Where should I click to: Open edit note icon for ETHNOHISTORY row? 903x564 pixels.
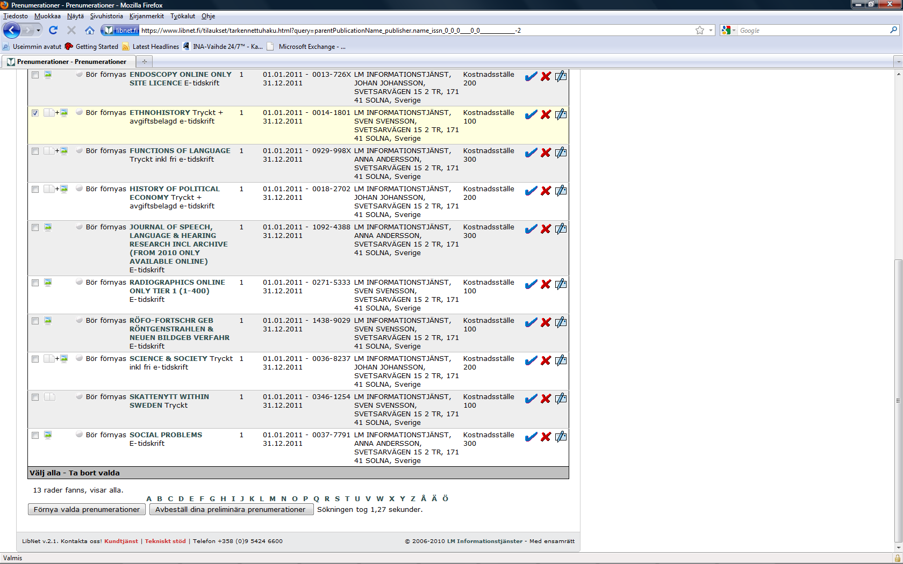coord(561,114)
